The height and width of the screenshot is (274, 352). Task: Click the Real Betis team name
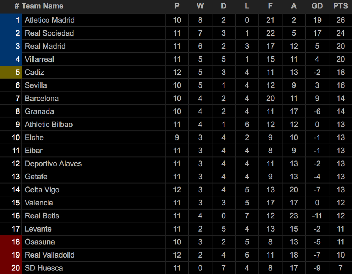tap(42, 216)
